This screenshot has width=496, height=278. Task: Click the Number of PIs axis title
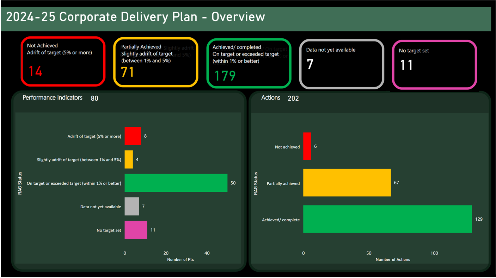click(180, 260)
